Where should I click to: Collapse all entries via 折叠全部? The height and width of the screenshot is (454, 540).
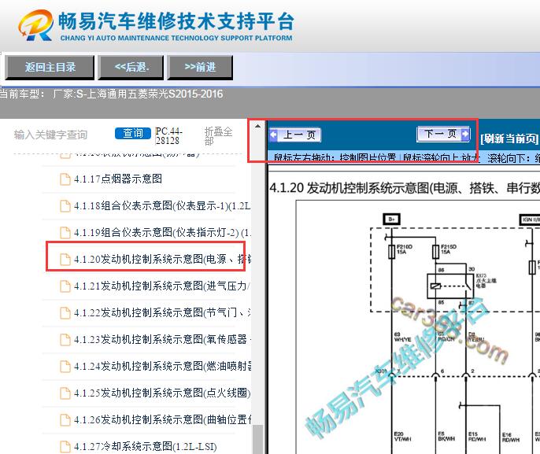click(218, 136)
